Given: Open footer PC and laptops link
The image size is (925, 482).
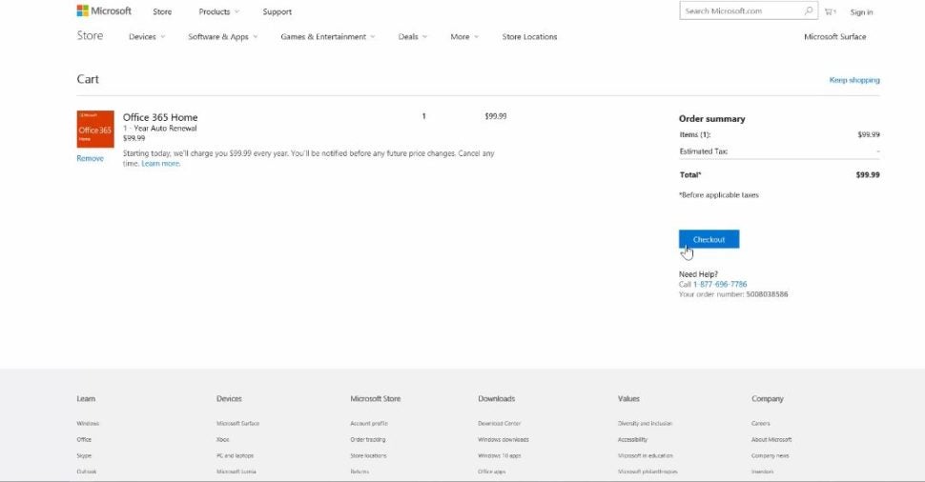Looking at the screenshot, I should pyautogui.click(x=235, y=455).
